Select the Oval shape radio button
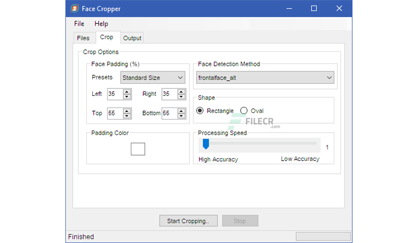The image size is (419, 243). coord(244,110)
